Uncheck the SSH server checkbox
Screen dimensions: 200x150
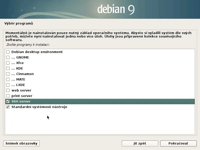coord(8,101)
